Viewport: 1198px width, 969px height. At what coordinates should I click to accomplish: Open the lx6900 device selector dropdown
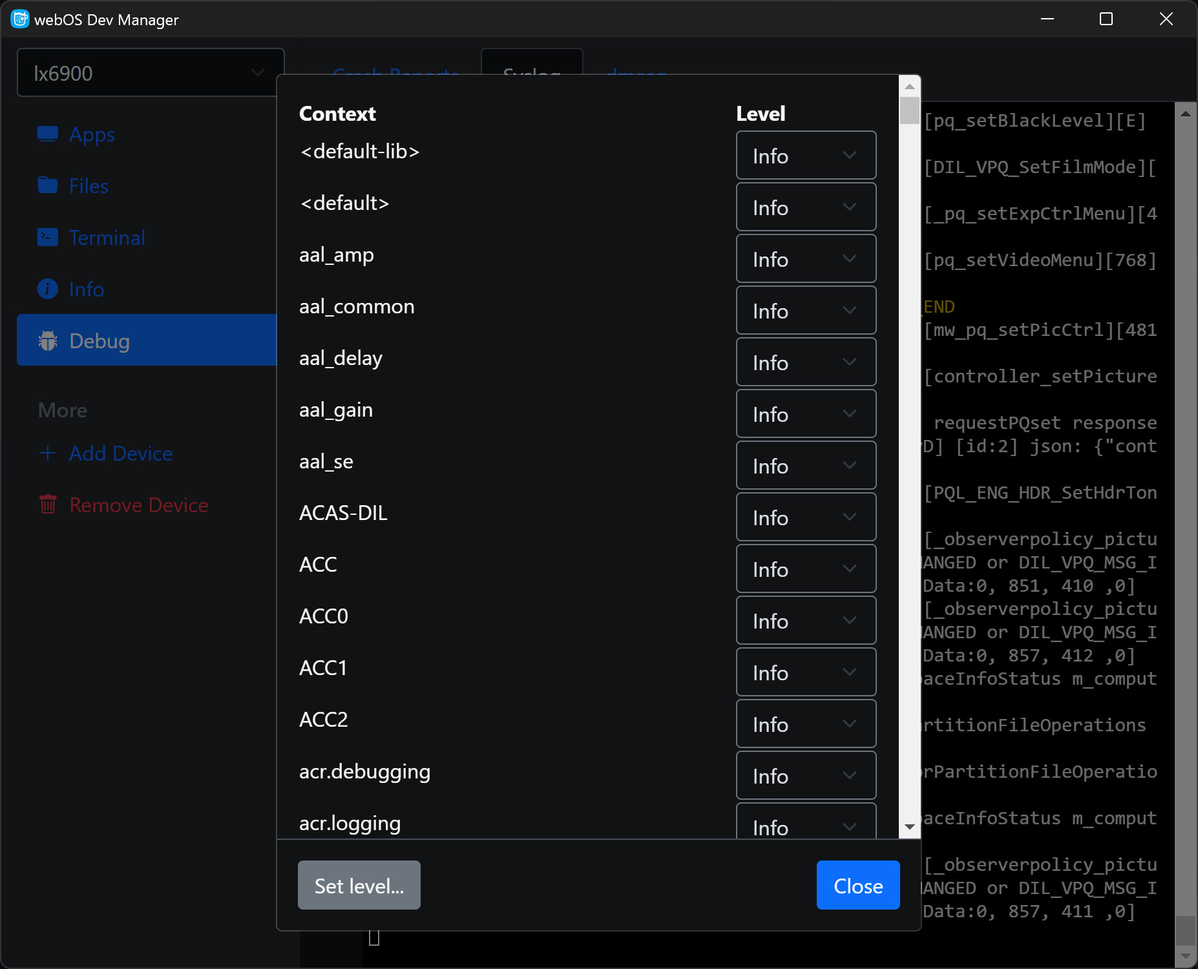150,73
